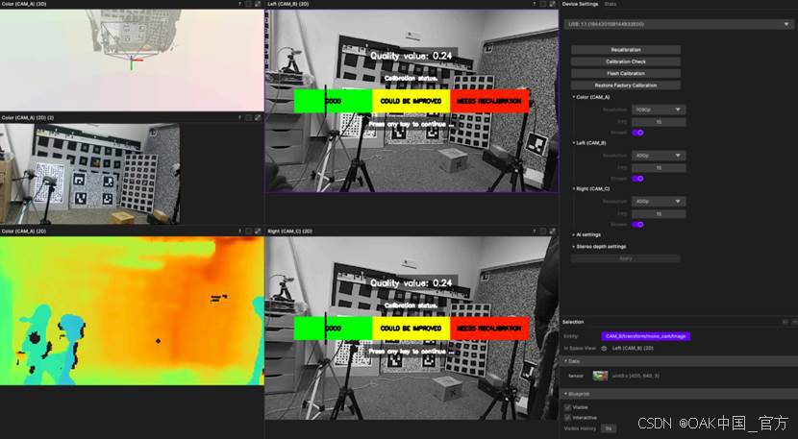Open help for Right (CAM_C) (2D) view
Viewport: 798px width, 439px height.
tap(535, 231)
